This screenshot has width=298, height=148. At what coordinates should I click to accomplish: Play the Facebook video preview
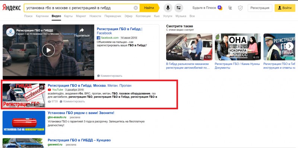click(48, 50)
